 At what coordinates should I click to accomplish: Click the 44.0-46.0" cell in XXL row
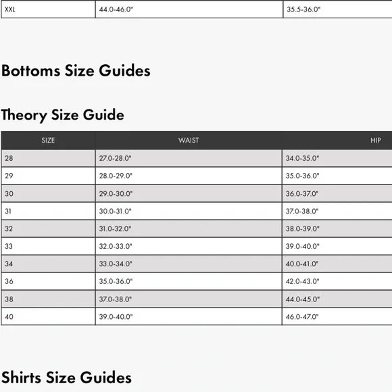tap(189, 9)
